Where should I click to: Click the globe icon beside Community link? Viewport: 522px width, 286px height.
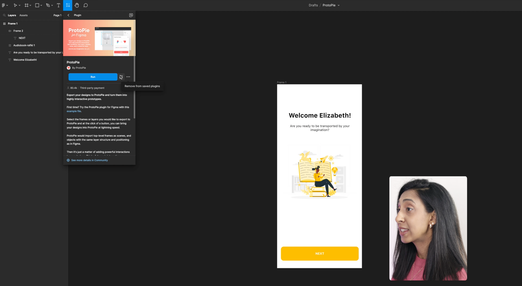point(68,160)
